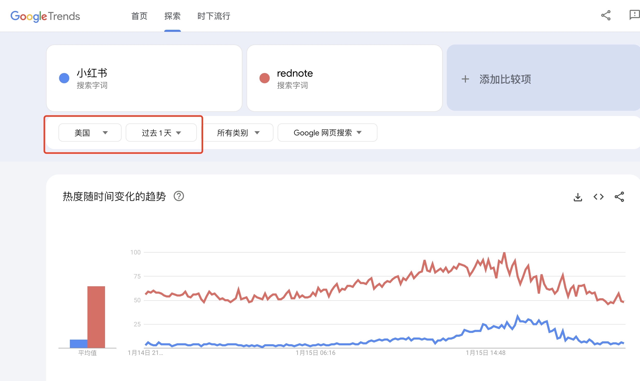640x381 pixels.
Task: Click the share icon in top header
Action: pyautogui.click(x=606, y=16)
